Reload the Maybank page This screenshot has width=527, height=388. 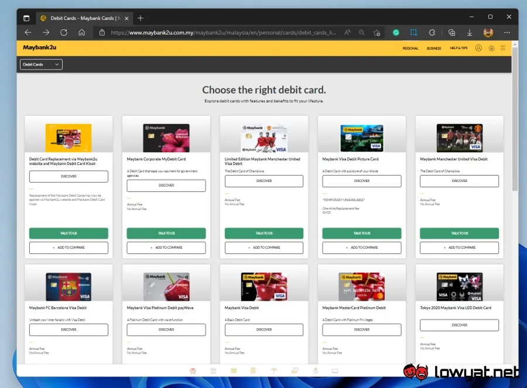[64, 33]
